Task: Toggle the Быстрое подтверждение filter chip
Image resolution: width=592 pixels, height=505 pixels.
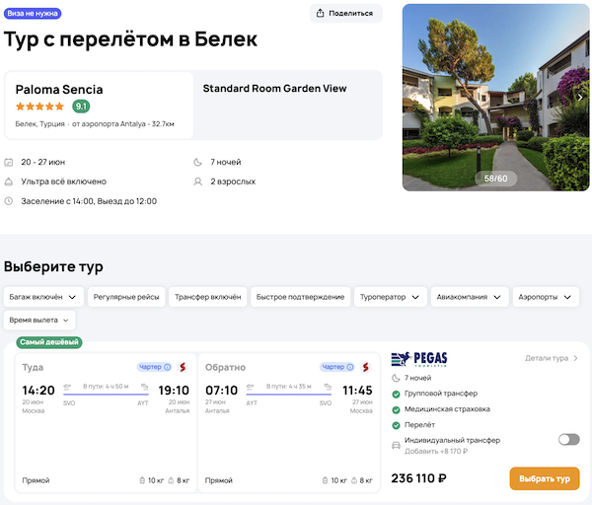Action: click(300, 296)
